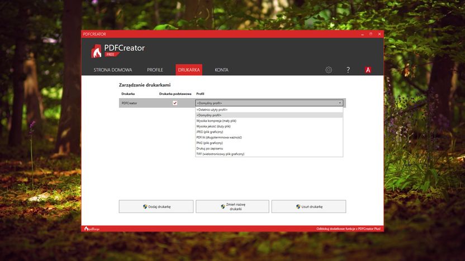
Task: Uncheck the Drukarka podstawowa checkbox
Action: [x=175, y=103]
